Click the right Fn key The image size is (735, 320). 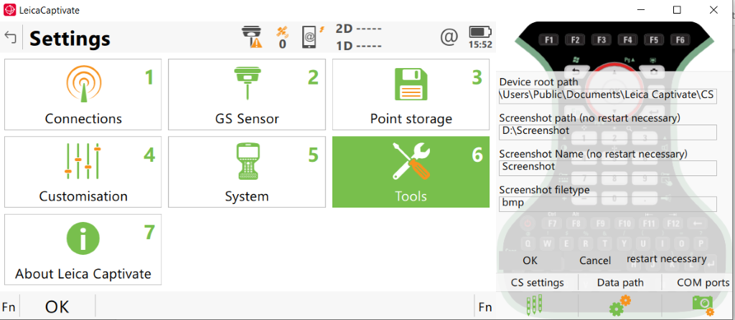[485, 307]
